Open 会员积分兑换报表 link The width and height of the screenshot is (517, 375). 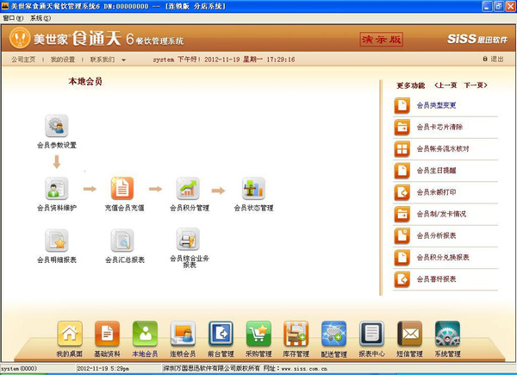pos(443,258)
